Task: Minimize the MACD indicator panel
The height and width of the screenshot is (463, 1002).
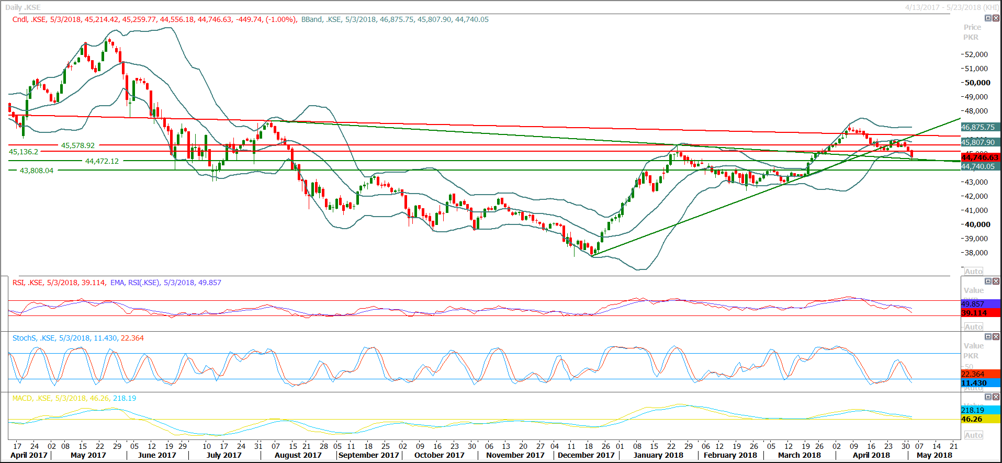Action: click(988, 397)
